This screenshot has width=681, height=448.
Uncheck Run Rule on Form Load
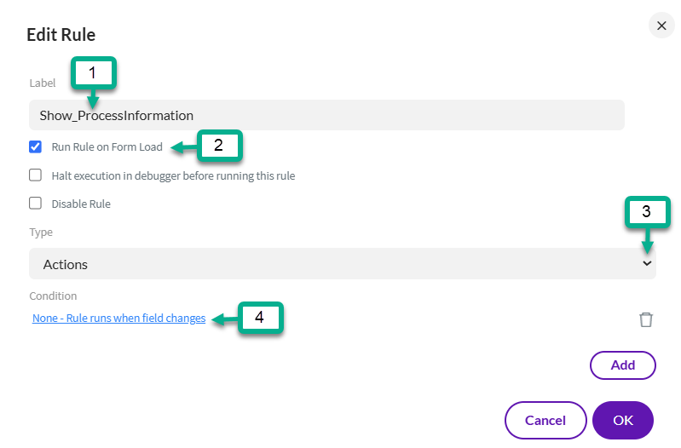(x=36, y=146)
